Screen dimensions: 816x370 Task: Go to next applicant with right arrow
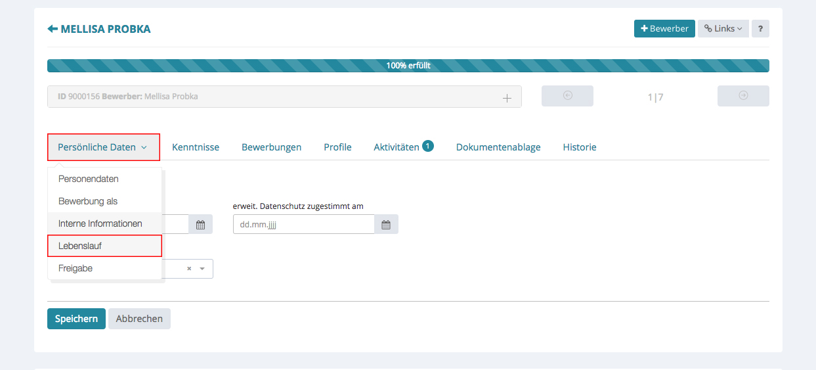(743, 96)
